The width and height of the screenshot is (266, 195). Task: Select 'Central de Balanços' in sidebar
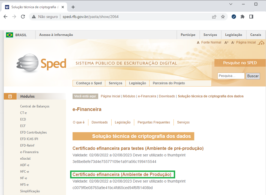(x=35, y=106)
